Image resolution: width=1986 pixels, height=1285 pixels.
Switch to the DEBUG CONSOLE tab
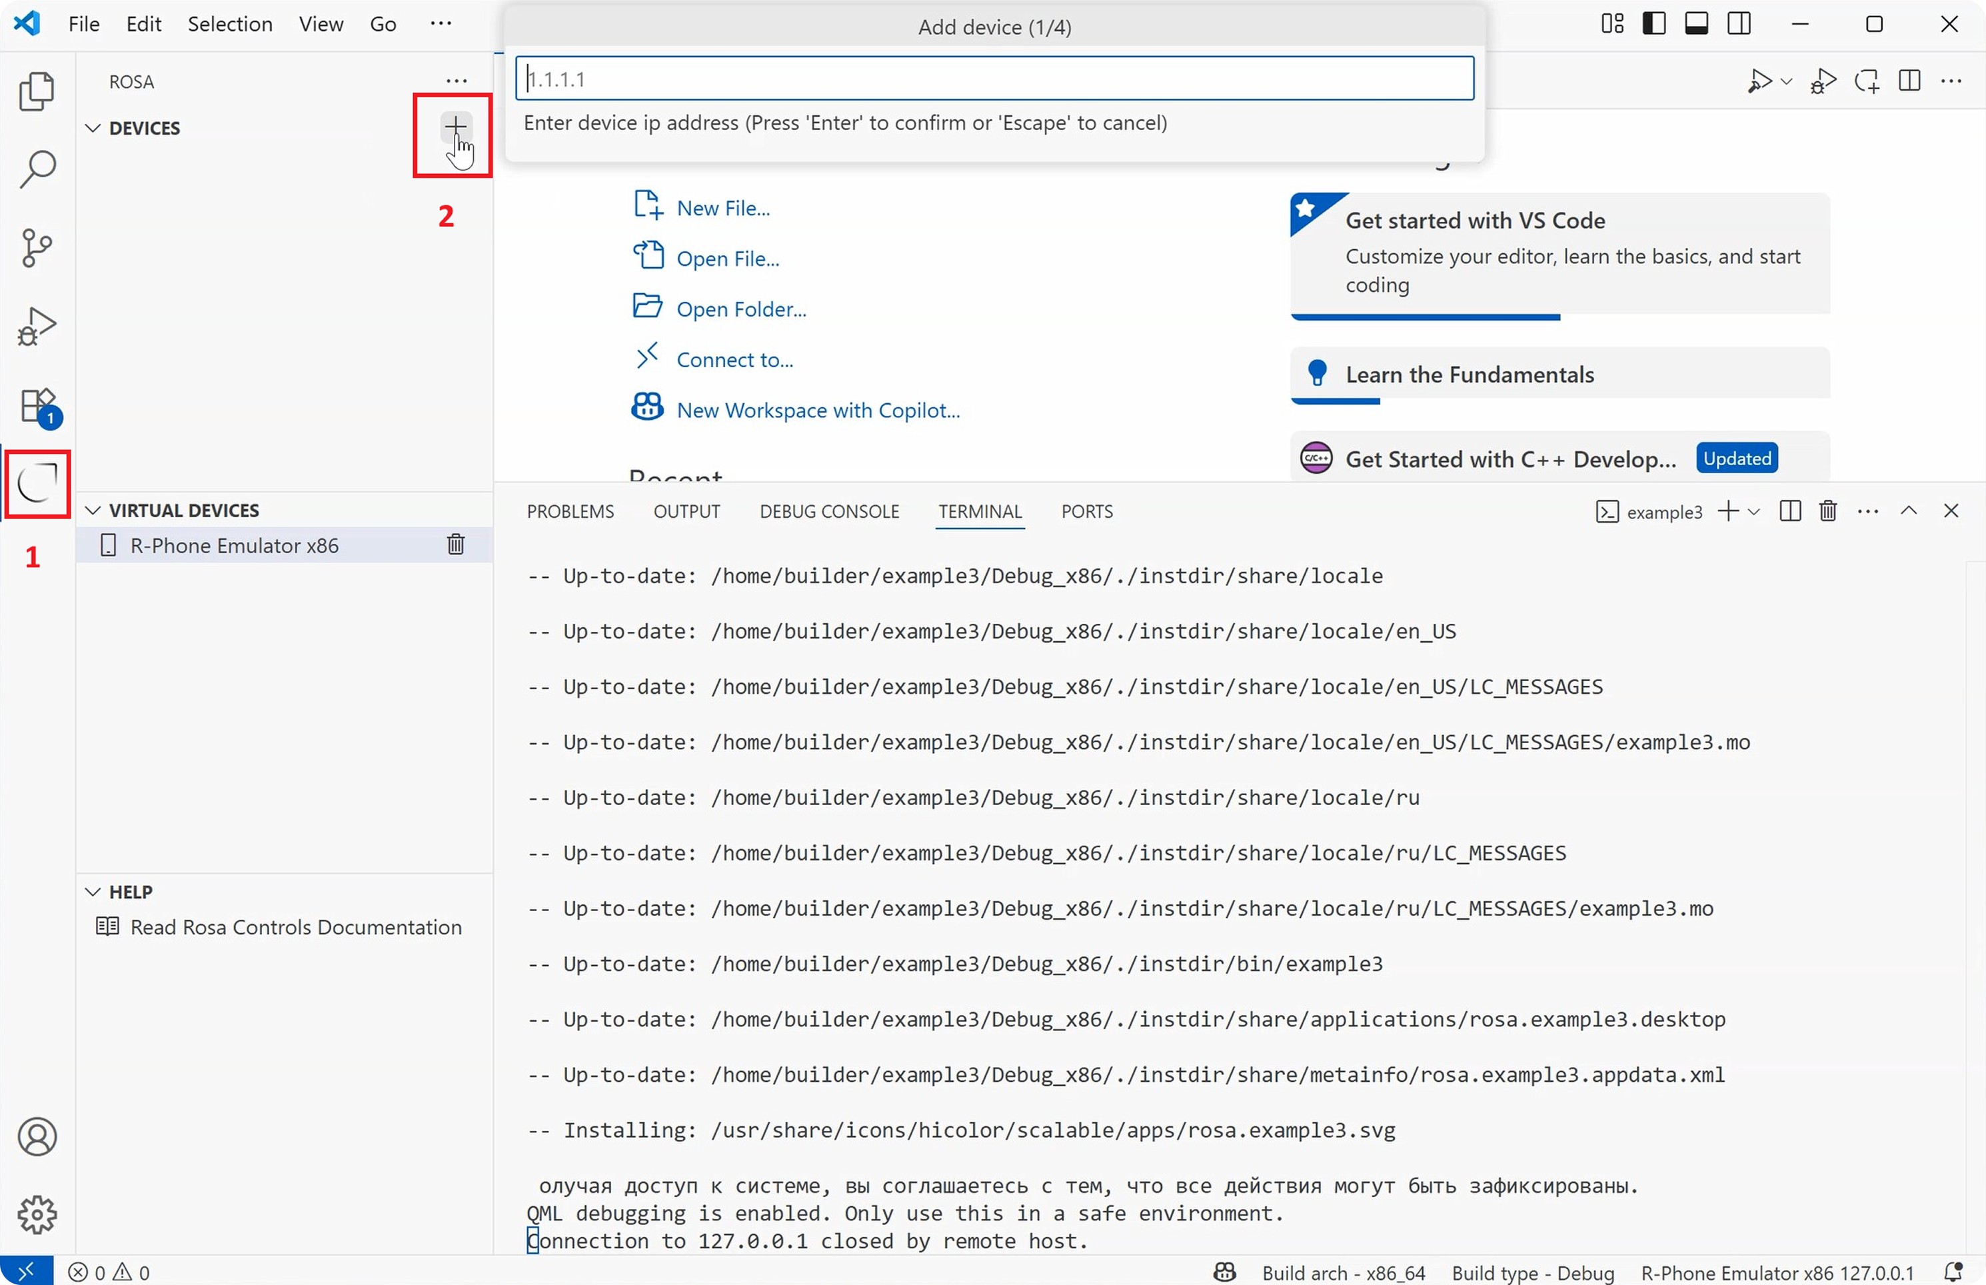tap(829, 511)
